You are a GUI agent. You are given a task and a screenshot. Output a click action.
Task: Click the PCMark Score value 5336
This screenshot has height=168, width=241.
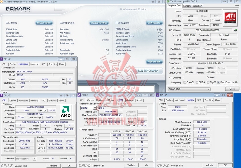(x=160, y=29)
